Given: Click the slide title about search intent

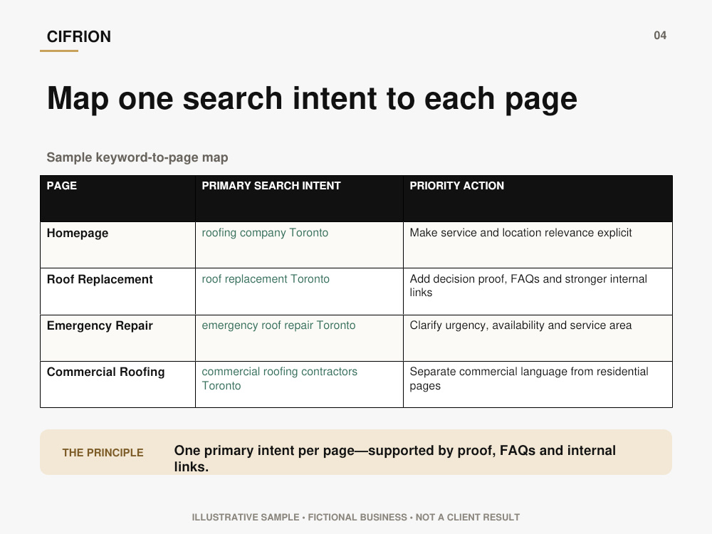Looking at the screenshot, I should (x=312, y=98).
